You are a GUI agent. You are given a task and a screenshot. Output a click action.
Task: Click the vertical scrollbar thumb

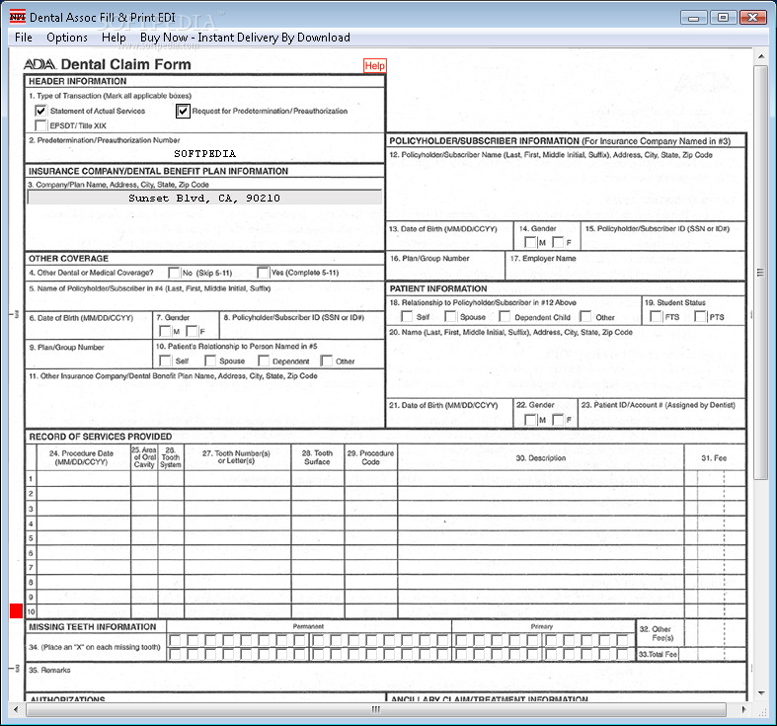[x=760, y=272]
